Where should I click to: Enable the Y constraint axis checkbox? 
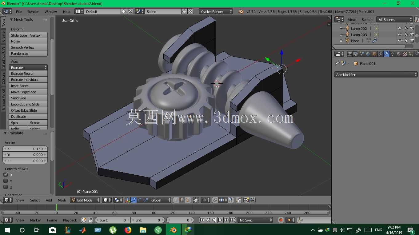coord(6,181)
